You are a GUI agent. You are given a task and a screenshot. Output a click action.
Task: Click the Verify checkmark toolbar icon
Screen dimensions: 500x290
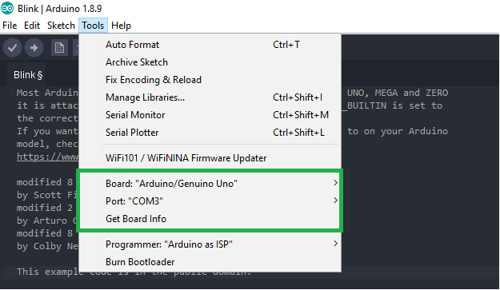click(13, 48)
